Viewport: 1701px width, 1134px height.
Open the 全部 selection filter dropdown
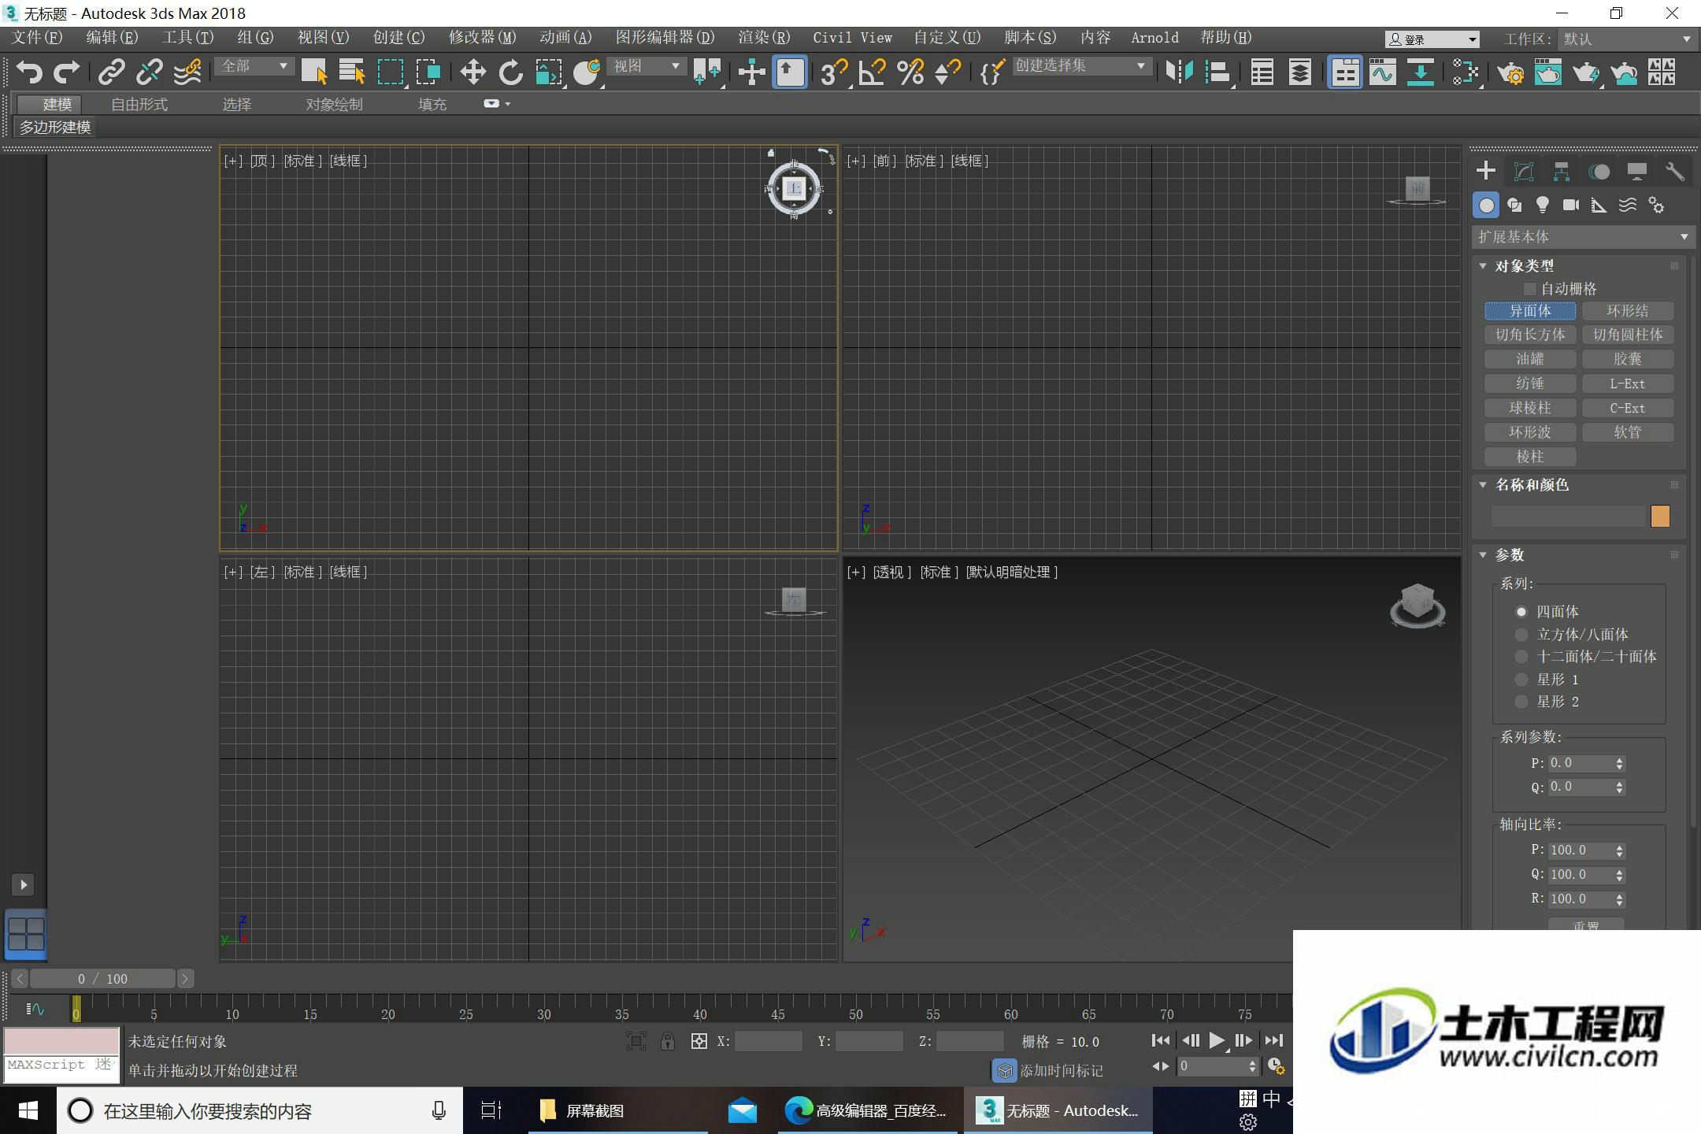point(254,66)
